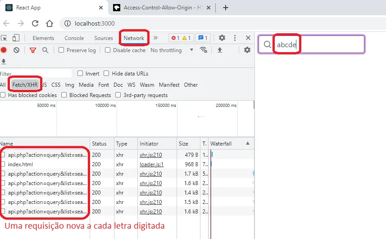This screenshot has height=239, width=386.
Task: Filter requests by Font
Action: [104, 85]
